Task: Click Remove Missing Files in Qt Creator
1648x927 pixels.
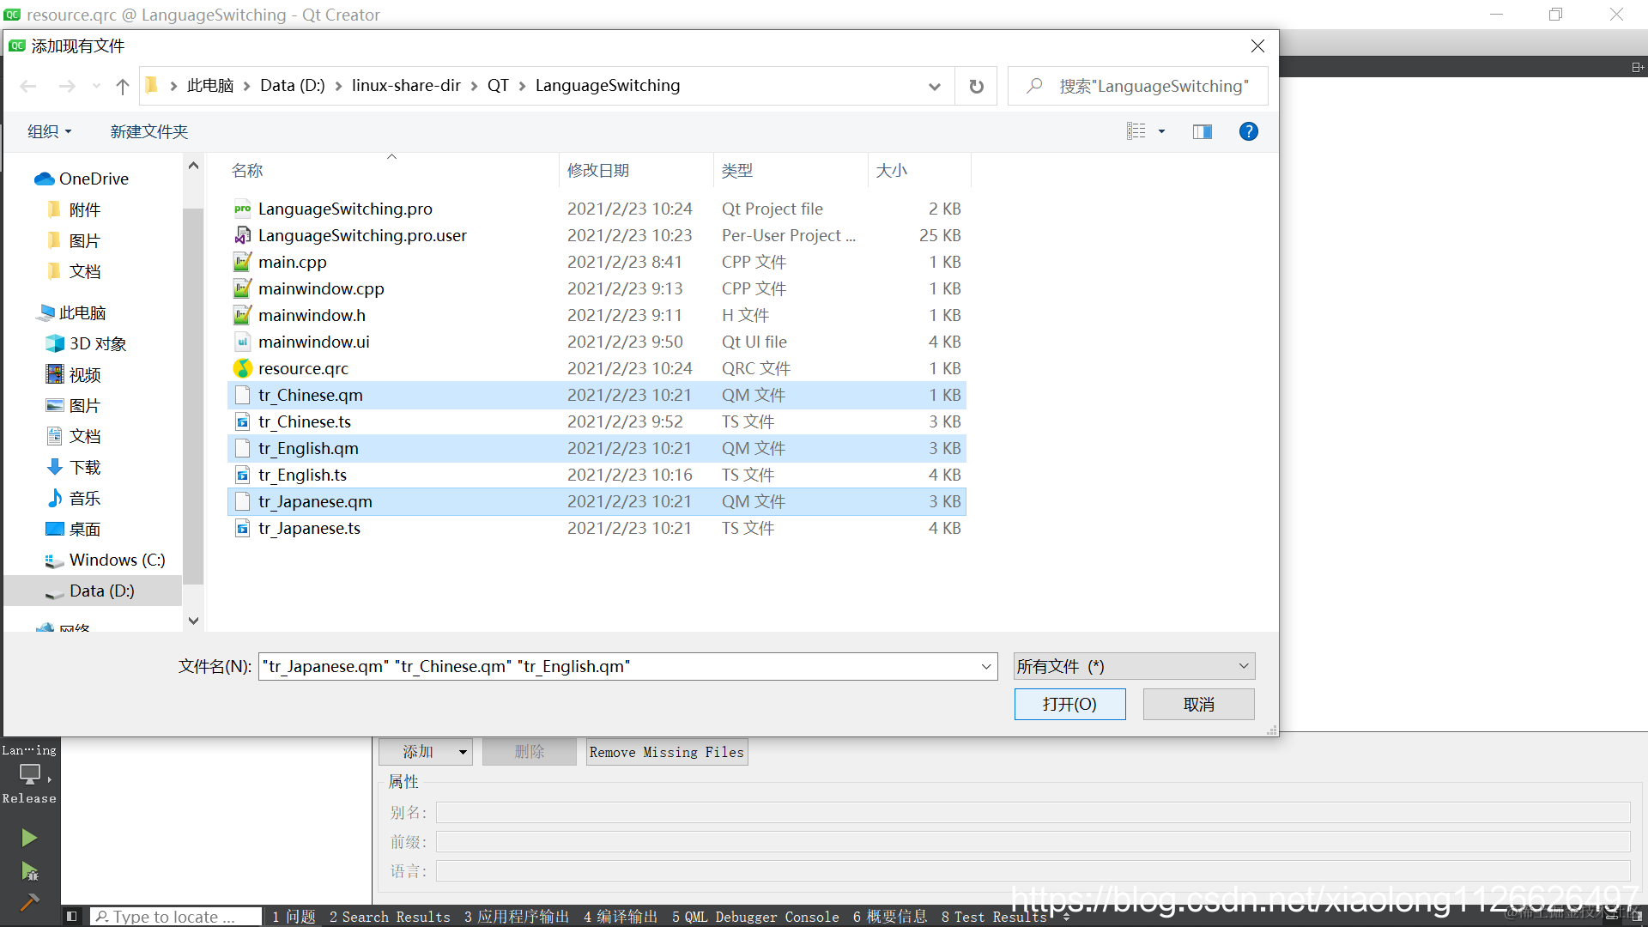Action: [x=667, y=752]
